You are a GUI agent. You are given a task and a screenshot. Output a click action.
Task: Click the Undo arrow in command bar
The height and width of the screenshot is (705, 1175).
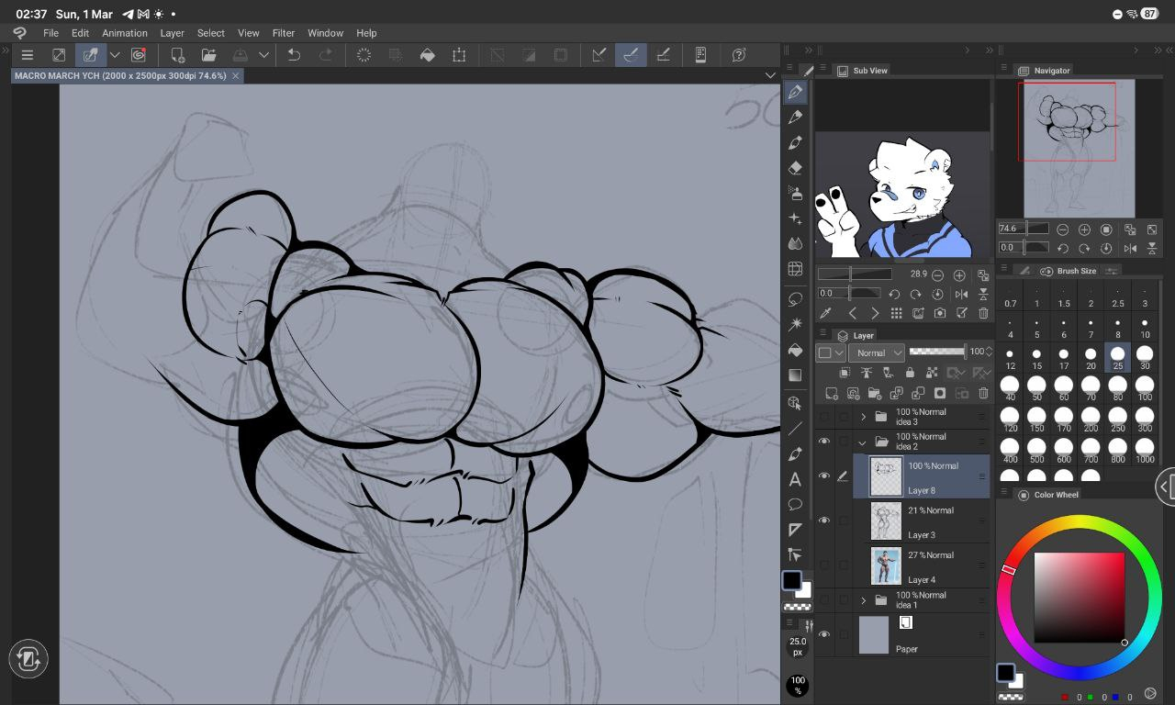pos(294,55)
